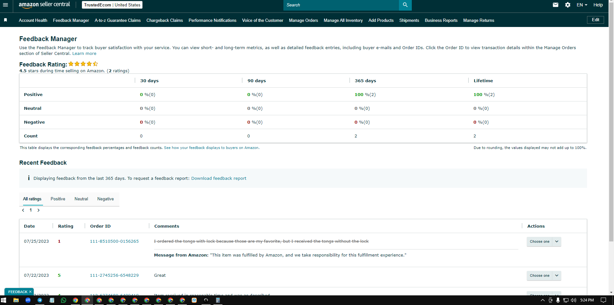
Task: Open Business Reports menu item
Action: (441, 20)
